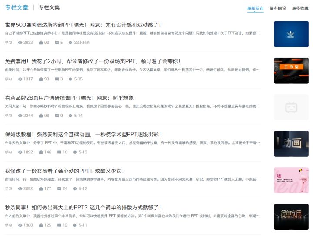Sort articles by 最多阅读
Image resolution: width=313 pixels, height=238 pixels.
click(278, 8)
